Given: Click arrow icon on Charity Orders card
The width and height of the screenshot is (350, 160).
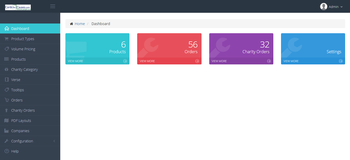Looking at the screenshot, I should [269, 61].
